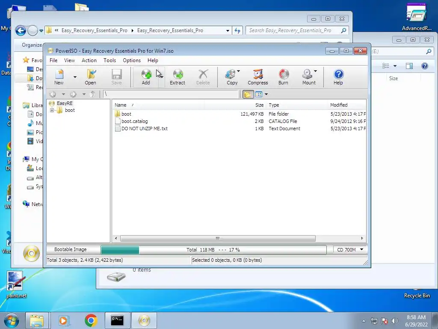Click the Organize button in Explorer

[32, 45]
